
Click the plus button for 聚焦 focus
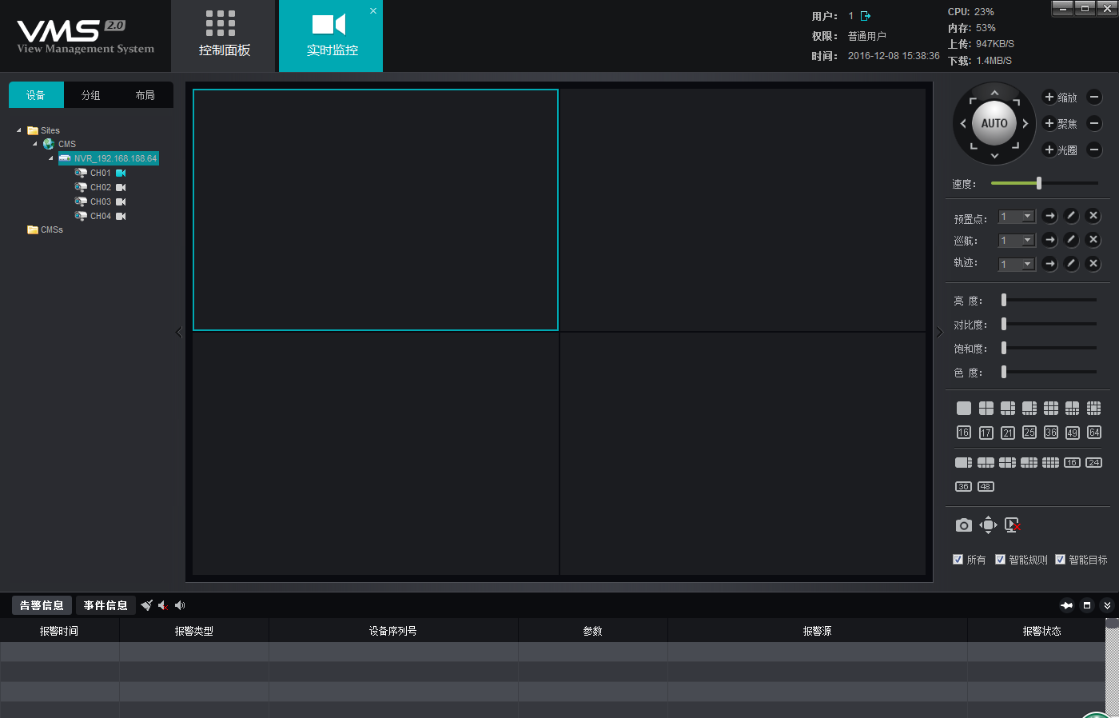pos(1049,123)
